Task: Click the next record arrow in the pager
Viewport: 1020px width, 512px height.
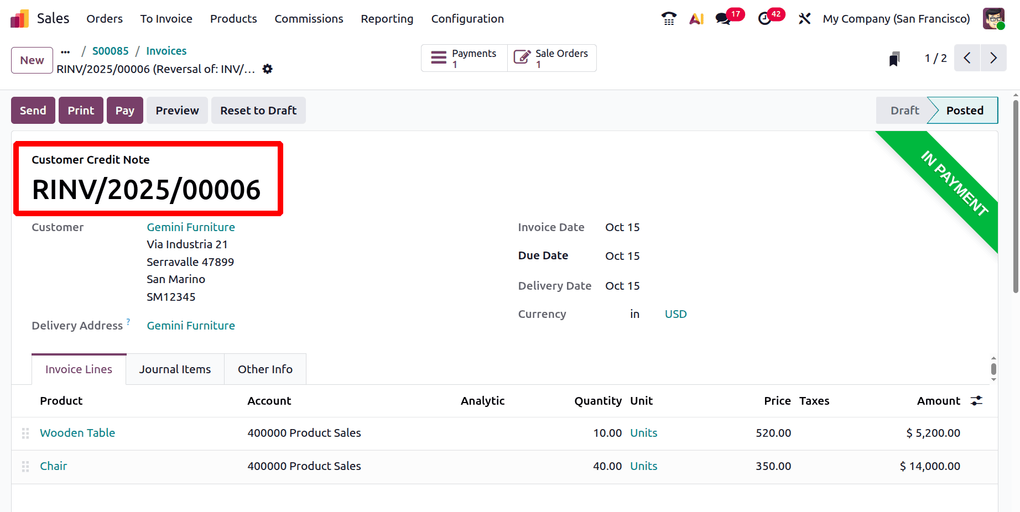Action: [x=993, y=58]
